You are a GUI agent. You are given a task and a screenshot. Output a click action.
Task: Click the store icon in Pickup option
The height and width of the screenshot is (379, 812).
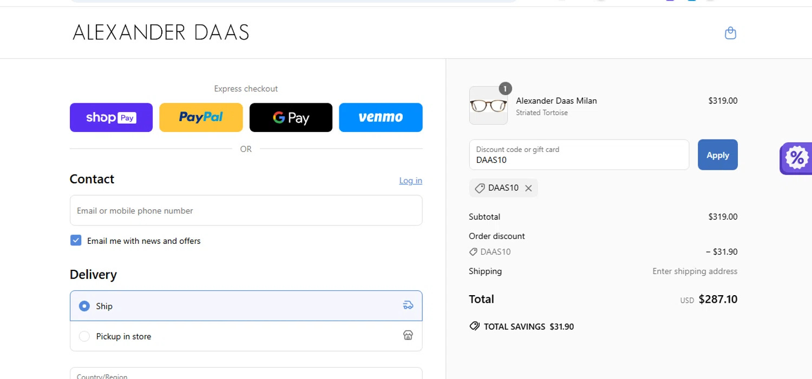pos(408,336)
